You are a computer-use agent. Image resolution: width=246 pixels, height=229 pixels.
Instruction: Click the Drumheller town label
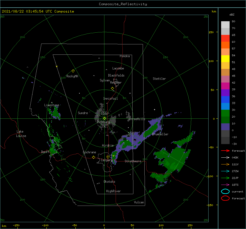pos(160,134)
